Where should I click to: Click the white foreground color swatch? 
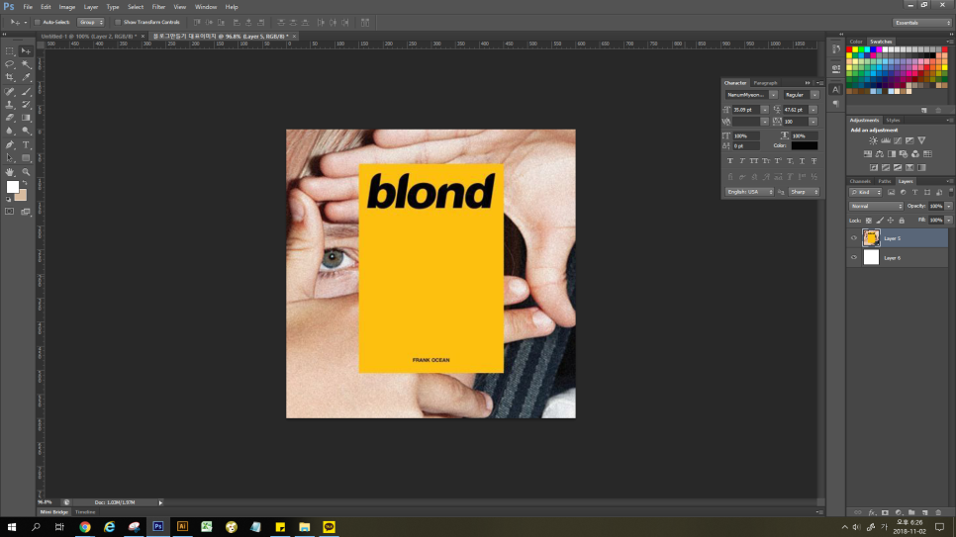tap(12, 187)
